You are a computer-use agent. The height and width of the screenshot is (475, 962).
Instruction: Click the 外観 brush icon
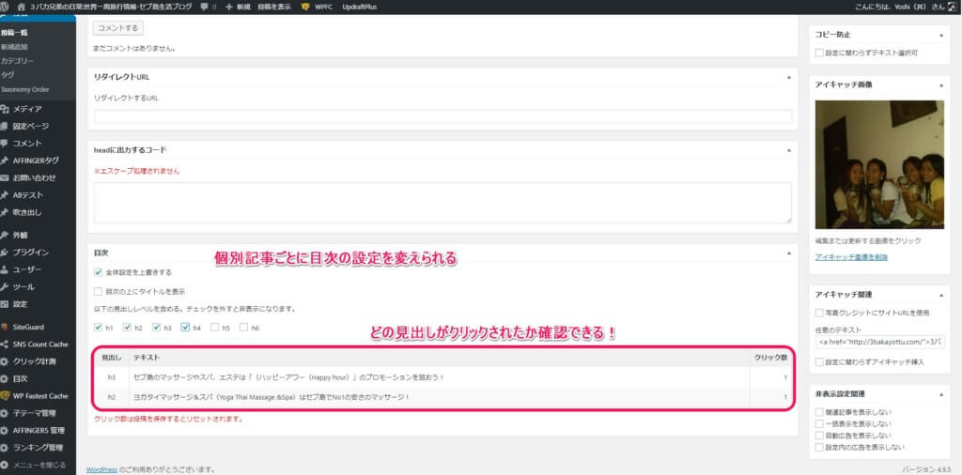[5, 236]
